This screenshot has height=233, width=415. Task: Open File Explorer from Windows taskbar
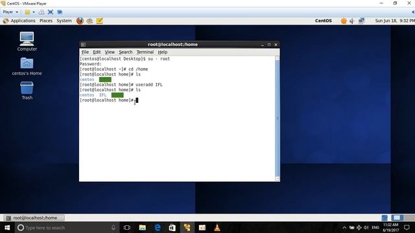(143, 227)
